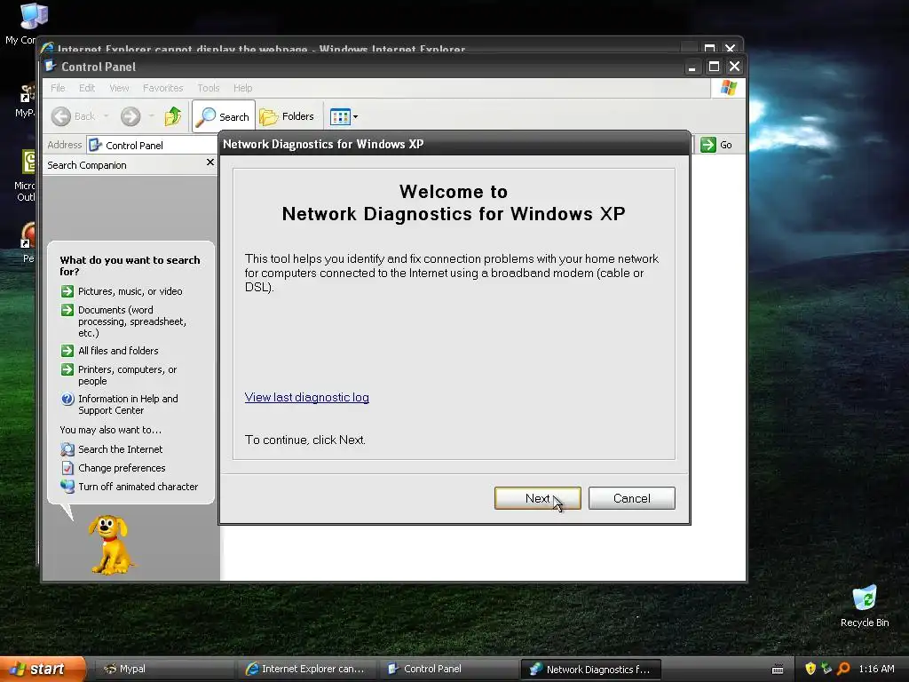Viewport: 909px width, 682px height.
Task: Open Change preferences in Search Companion
Action: pos(122,468)
